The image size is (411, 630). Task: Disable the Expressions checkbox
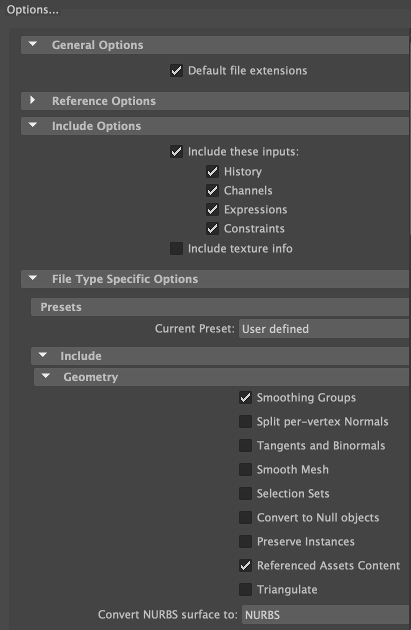(212, 209)
